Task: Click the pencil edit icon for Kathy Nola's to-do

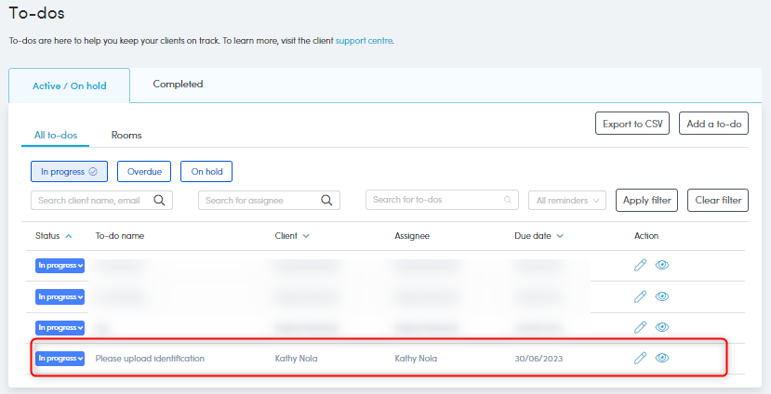Action: (640, 358)
